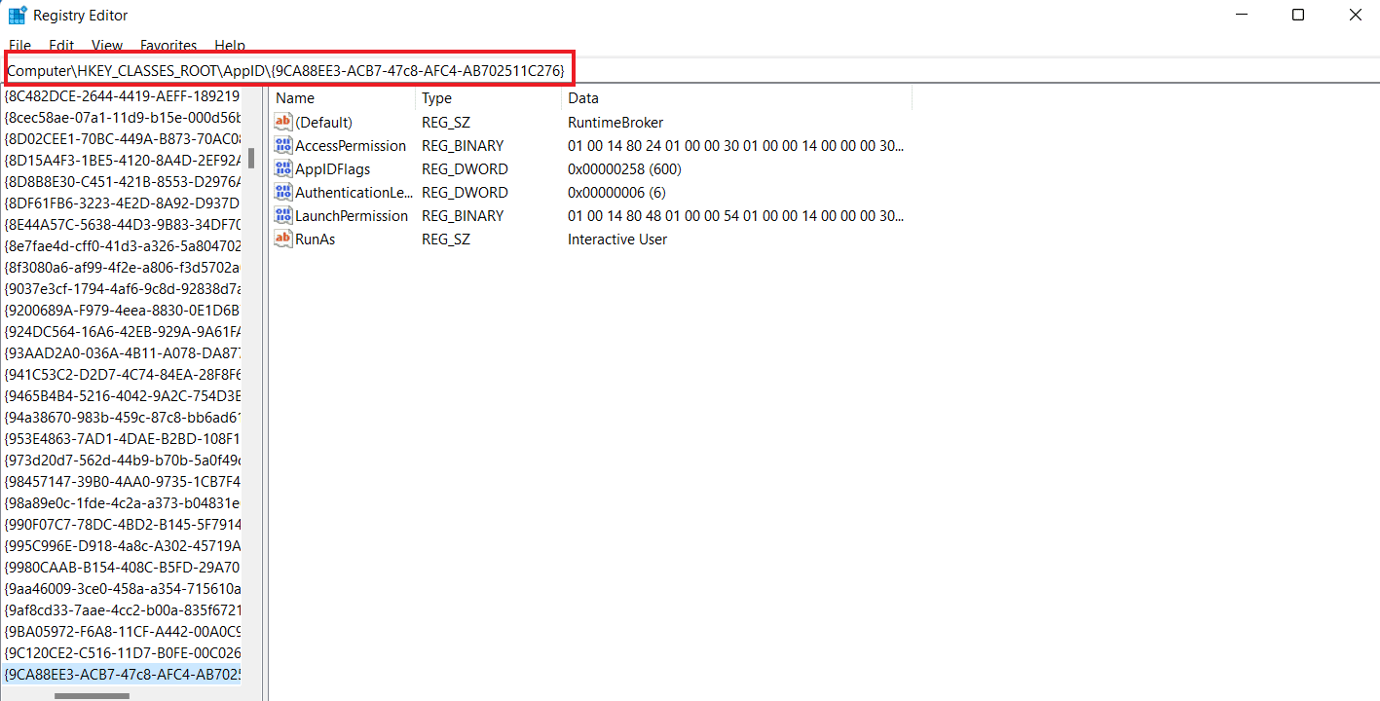
Task: Select the {9037e3cf-1794-4af6 key in tree
Action: tap(122, 288)
